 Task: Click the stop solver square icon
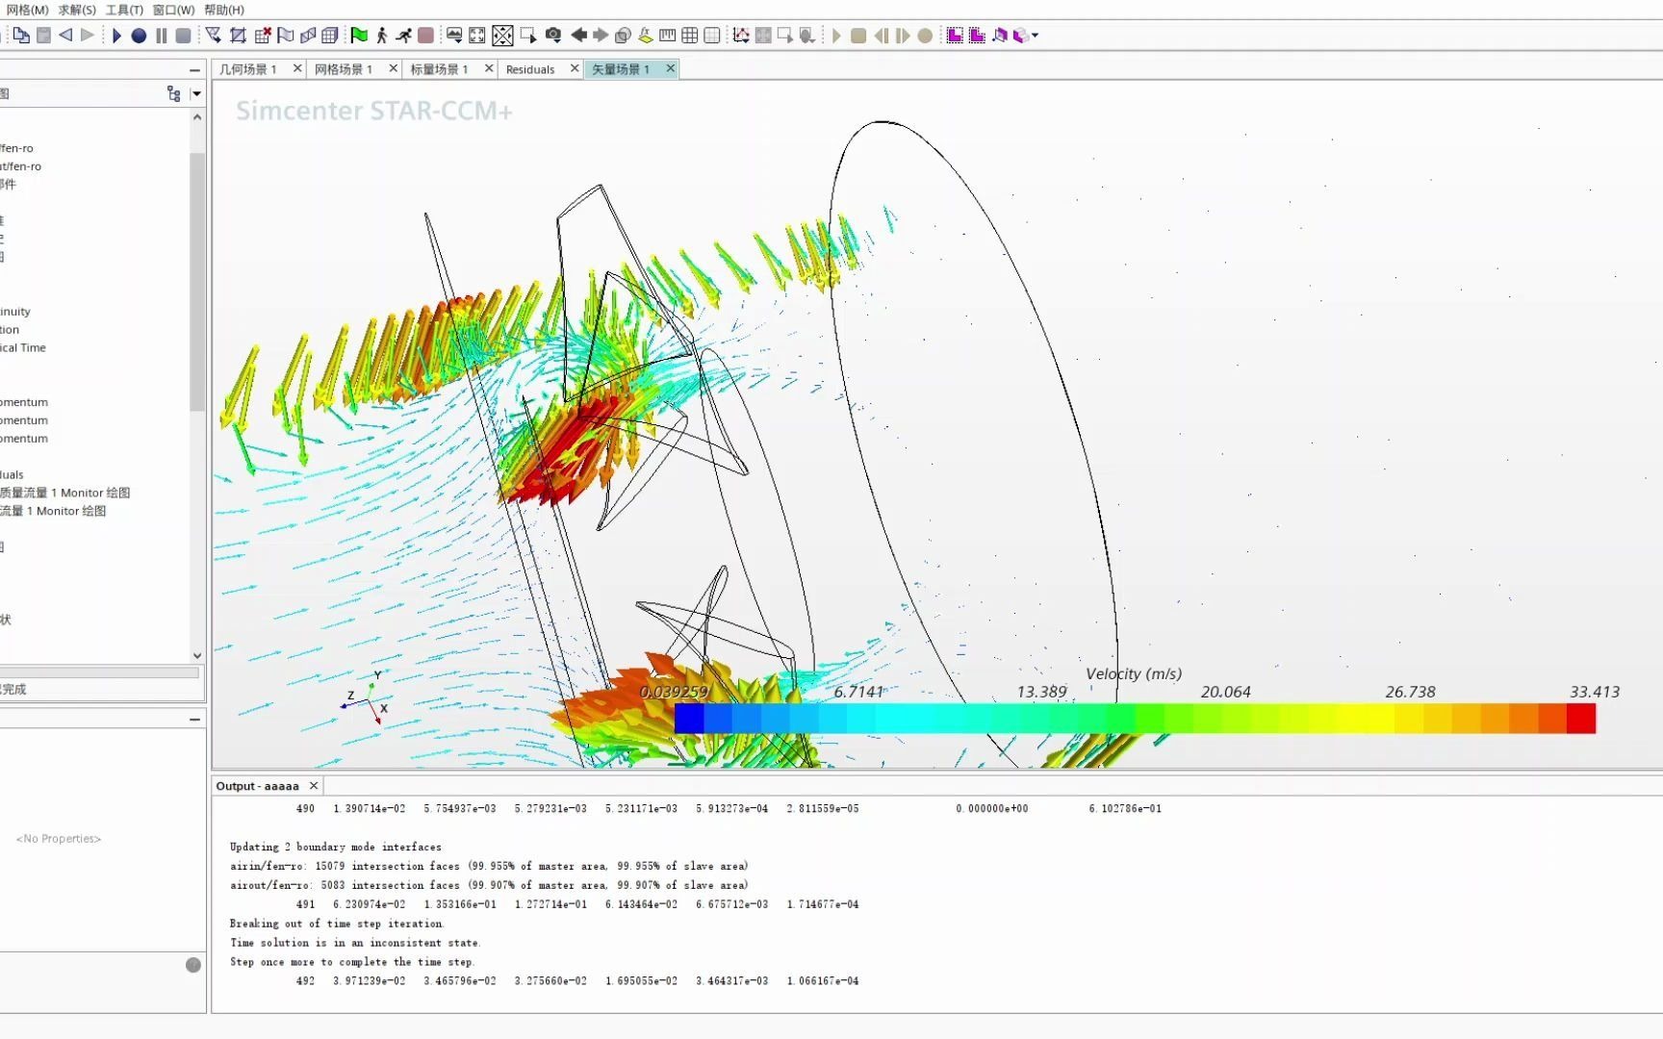[183, 36]
